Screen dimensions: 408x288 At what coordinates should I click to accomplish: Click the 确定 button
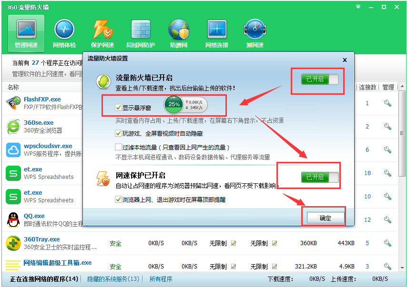click(326, 218)
